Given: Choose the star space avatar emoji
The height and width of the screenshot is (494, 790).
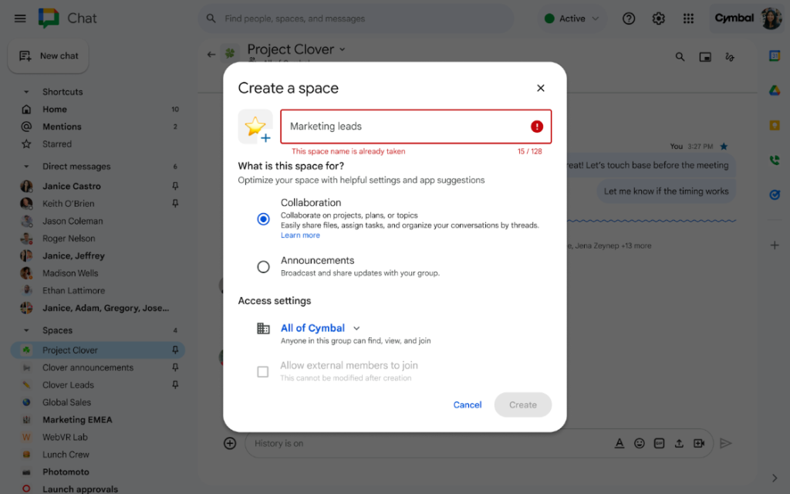Looking at the screenshot, I should 255,127.
